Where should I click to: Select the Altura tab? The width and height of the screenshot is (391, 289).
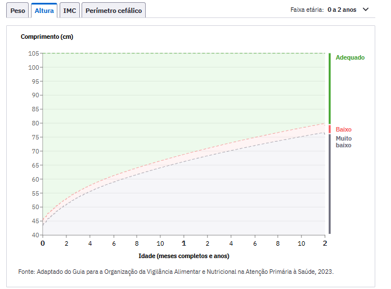click(44, 11)
